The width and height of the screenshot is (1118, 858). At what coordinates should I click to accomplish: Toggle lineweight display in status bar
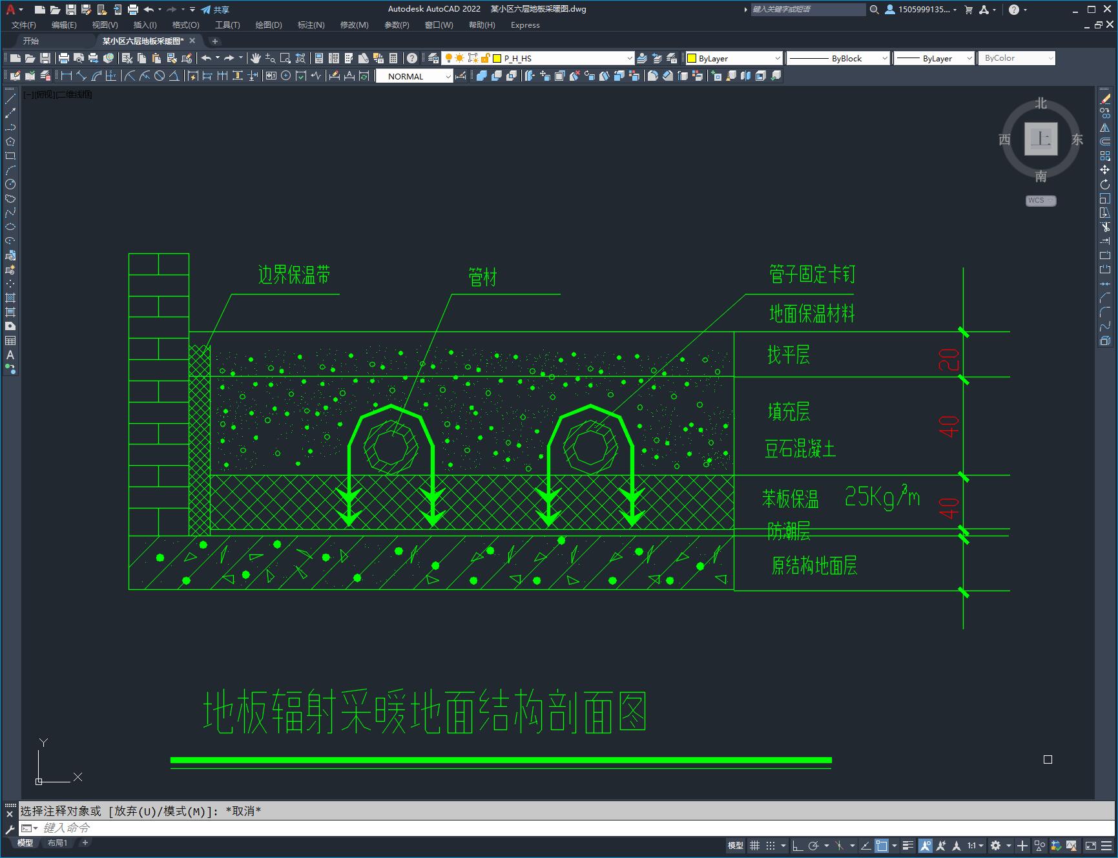pos(908,845)
